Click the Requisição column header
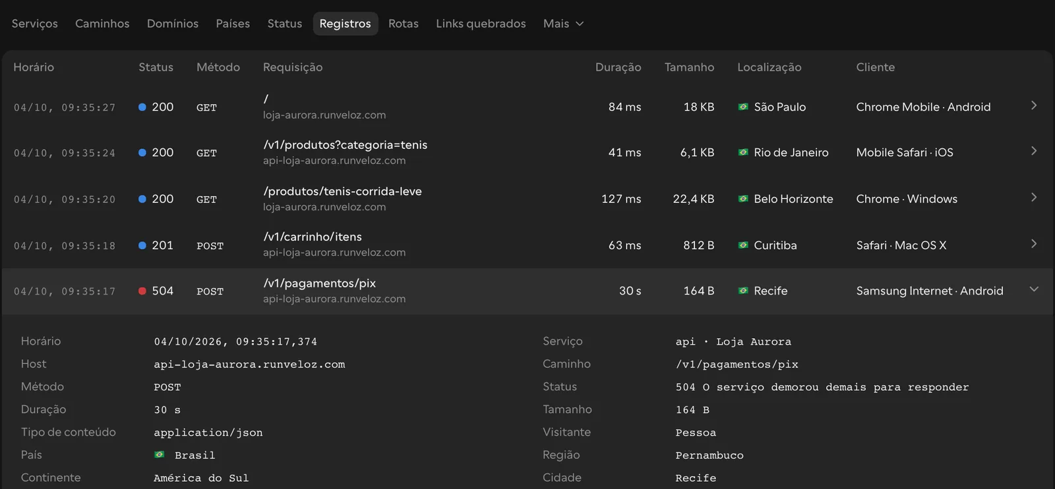The image size is (1055, 489). (293, 67)
